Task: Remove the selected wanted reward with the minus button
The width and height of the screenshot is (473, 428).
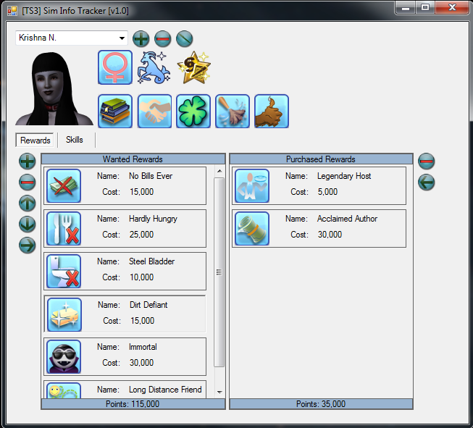Action: [x=27, y=182]
